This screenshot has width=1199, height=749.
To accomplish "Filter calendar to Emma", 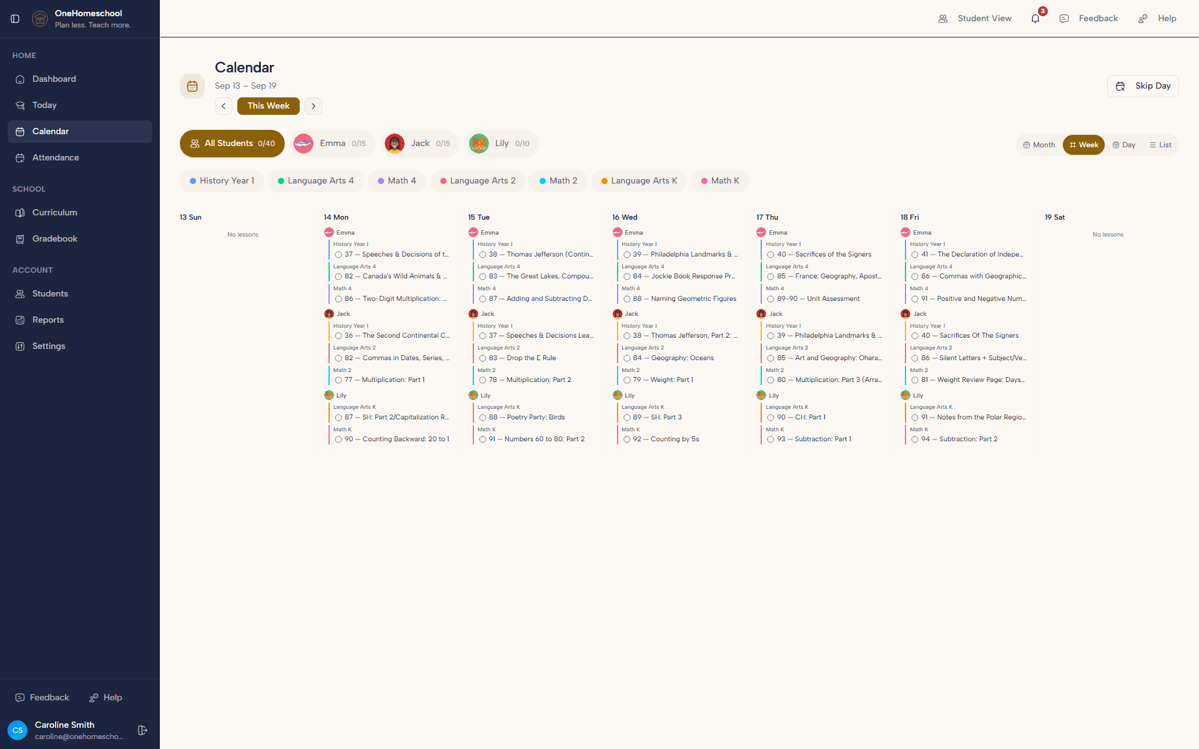I will 332,144.
